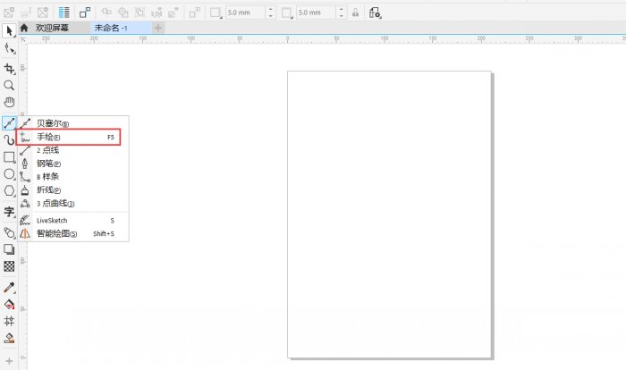
Task: Switch to the 欢迎屏幕 tab
Action: (x=52, y=28)
